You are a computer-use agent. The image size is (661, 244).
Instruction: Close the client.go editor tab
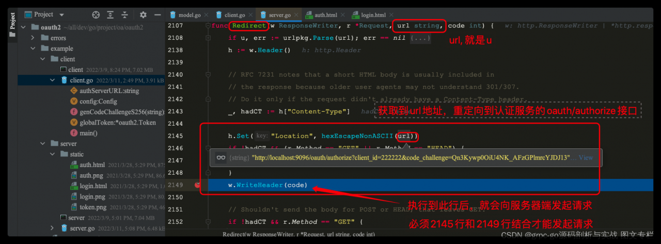click(x=250, y=16)
